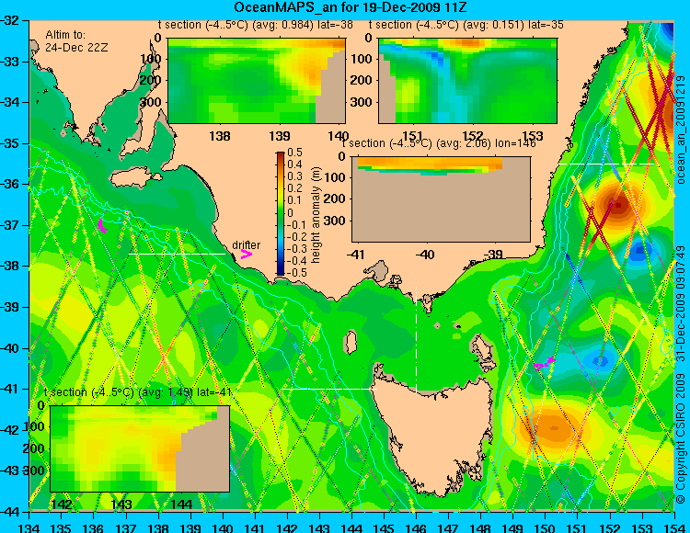Open the lat=-35 temperature section inset
Screen dimensions: 690x533
(x=467, y=81)
